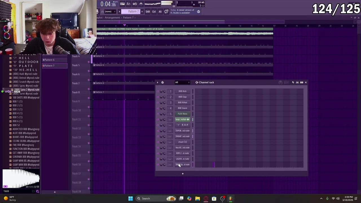
Task: Open the (none) selector dropdown
Action: pyautogui.click(x=110, y=12)
